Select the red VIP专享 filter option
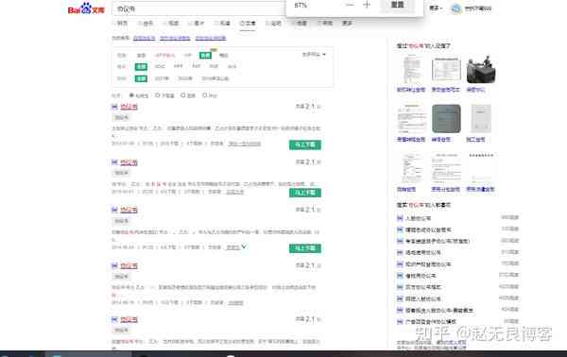Image resolution: width=567 pixels, height=357 pixels. (164, 56)
